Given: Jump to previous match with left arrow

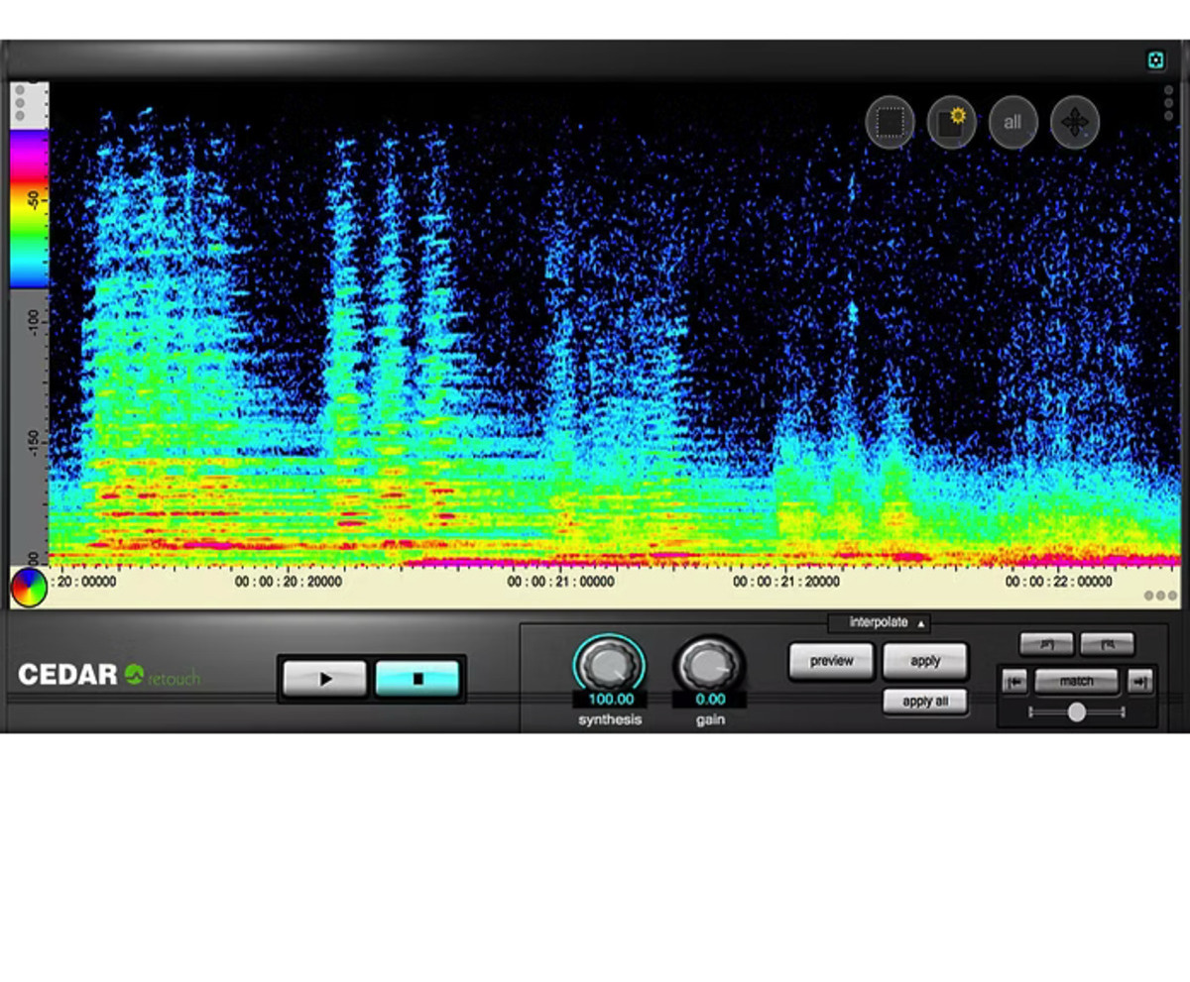Looking at the screenshot, I should tap(1013, 681).
